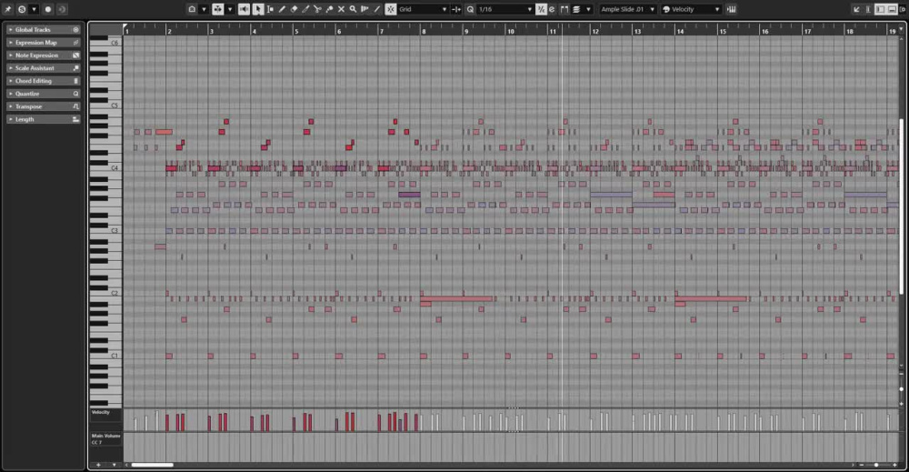Select the Trim tool
The height and width of the screenshot is (472, 909).
tap(305, 9)
